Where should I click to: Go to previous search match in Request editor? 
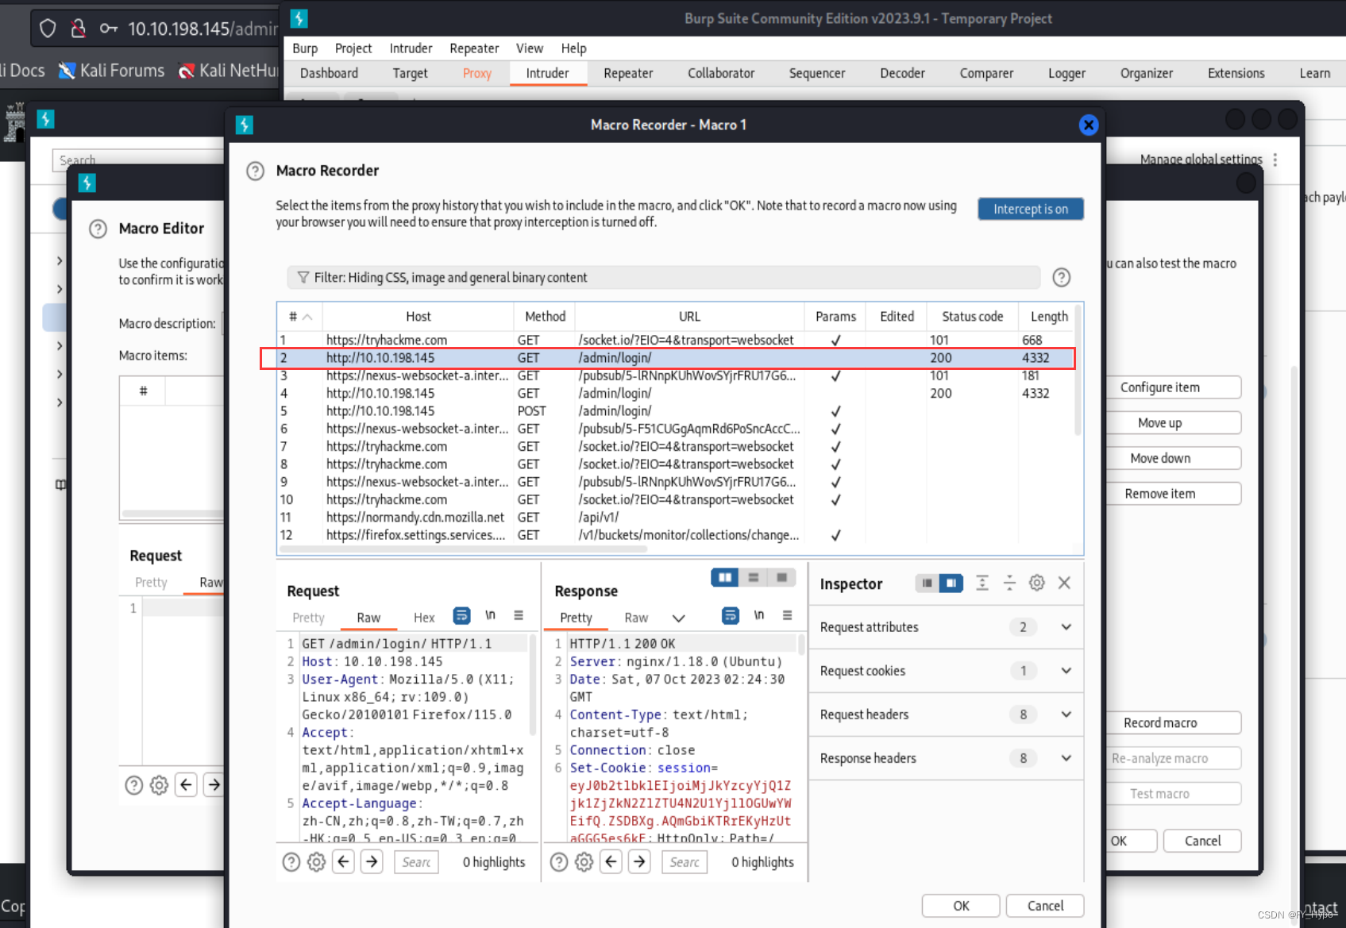pyautogui.click(x=343, y=861)
